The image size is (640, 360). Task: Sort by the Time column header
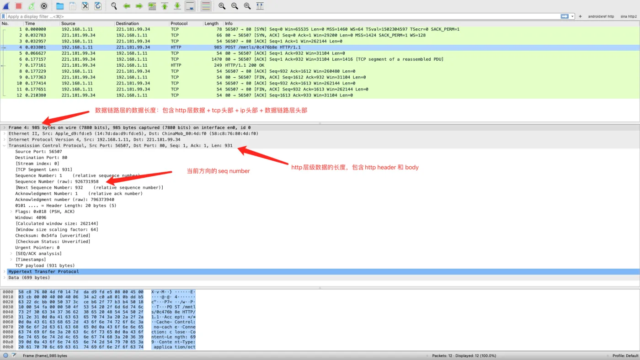click(42, 23)
